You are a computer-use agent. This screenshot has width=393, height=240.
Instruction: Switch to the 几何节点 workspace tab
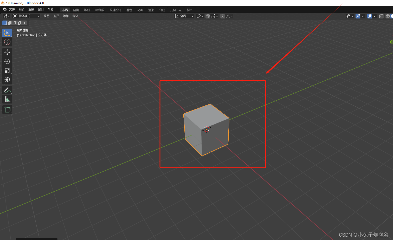[176, 10]
